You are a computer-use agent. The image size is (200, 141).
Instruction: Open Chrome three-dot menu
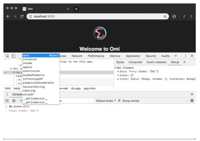pos(191,16)
